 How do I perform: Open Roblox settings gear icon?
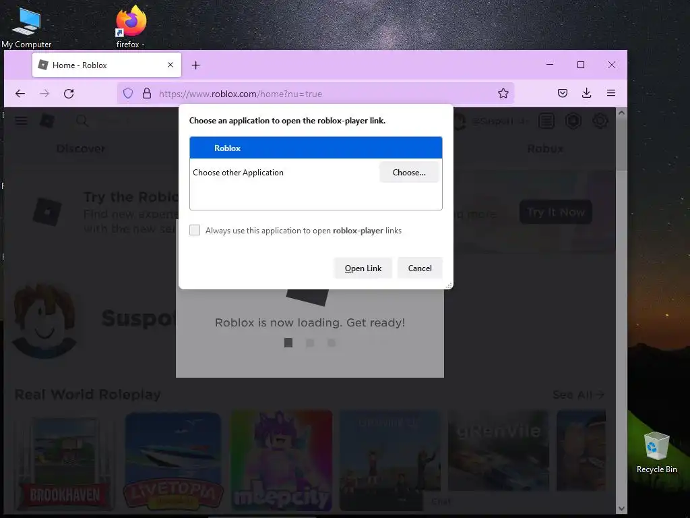[600, 121]
